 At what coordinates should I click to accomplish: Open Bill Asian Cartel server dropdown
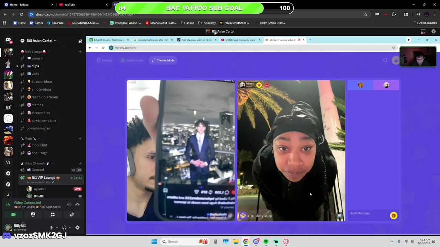tap(41, 40)
